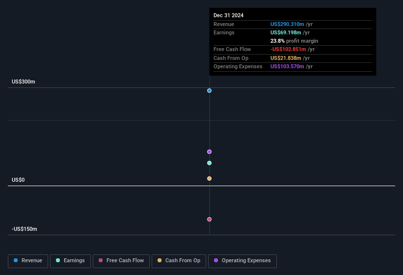Viewport: 403px width, 275px height.
Task: Toggle the Free Cash Flow legend button
Action: (121, 261)
